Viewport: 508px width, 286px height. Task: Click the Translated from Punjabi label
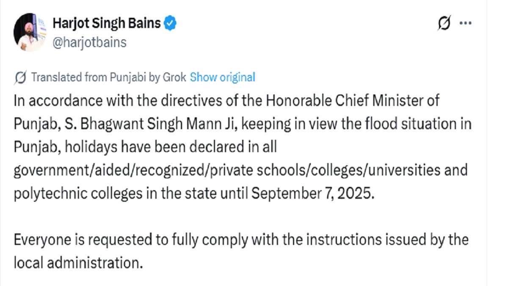point(89,78)
